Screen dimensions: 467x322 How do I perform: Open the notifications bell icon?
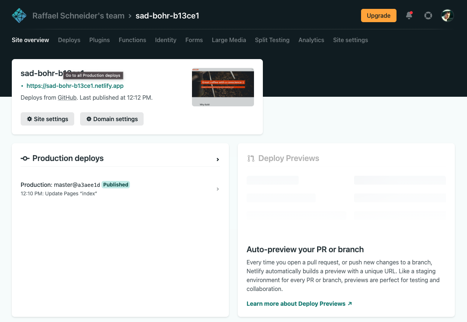(x=409, y=16)
